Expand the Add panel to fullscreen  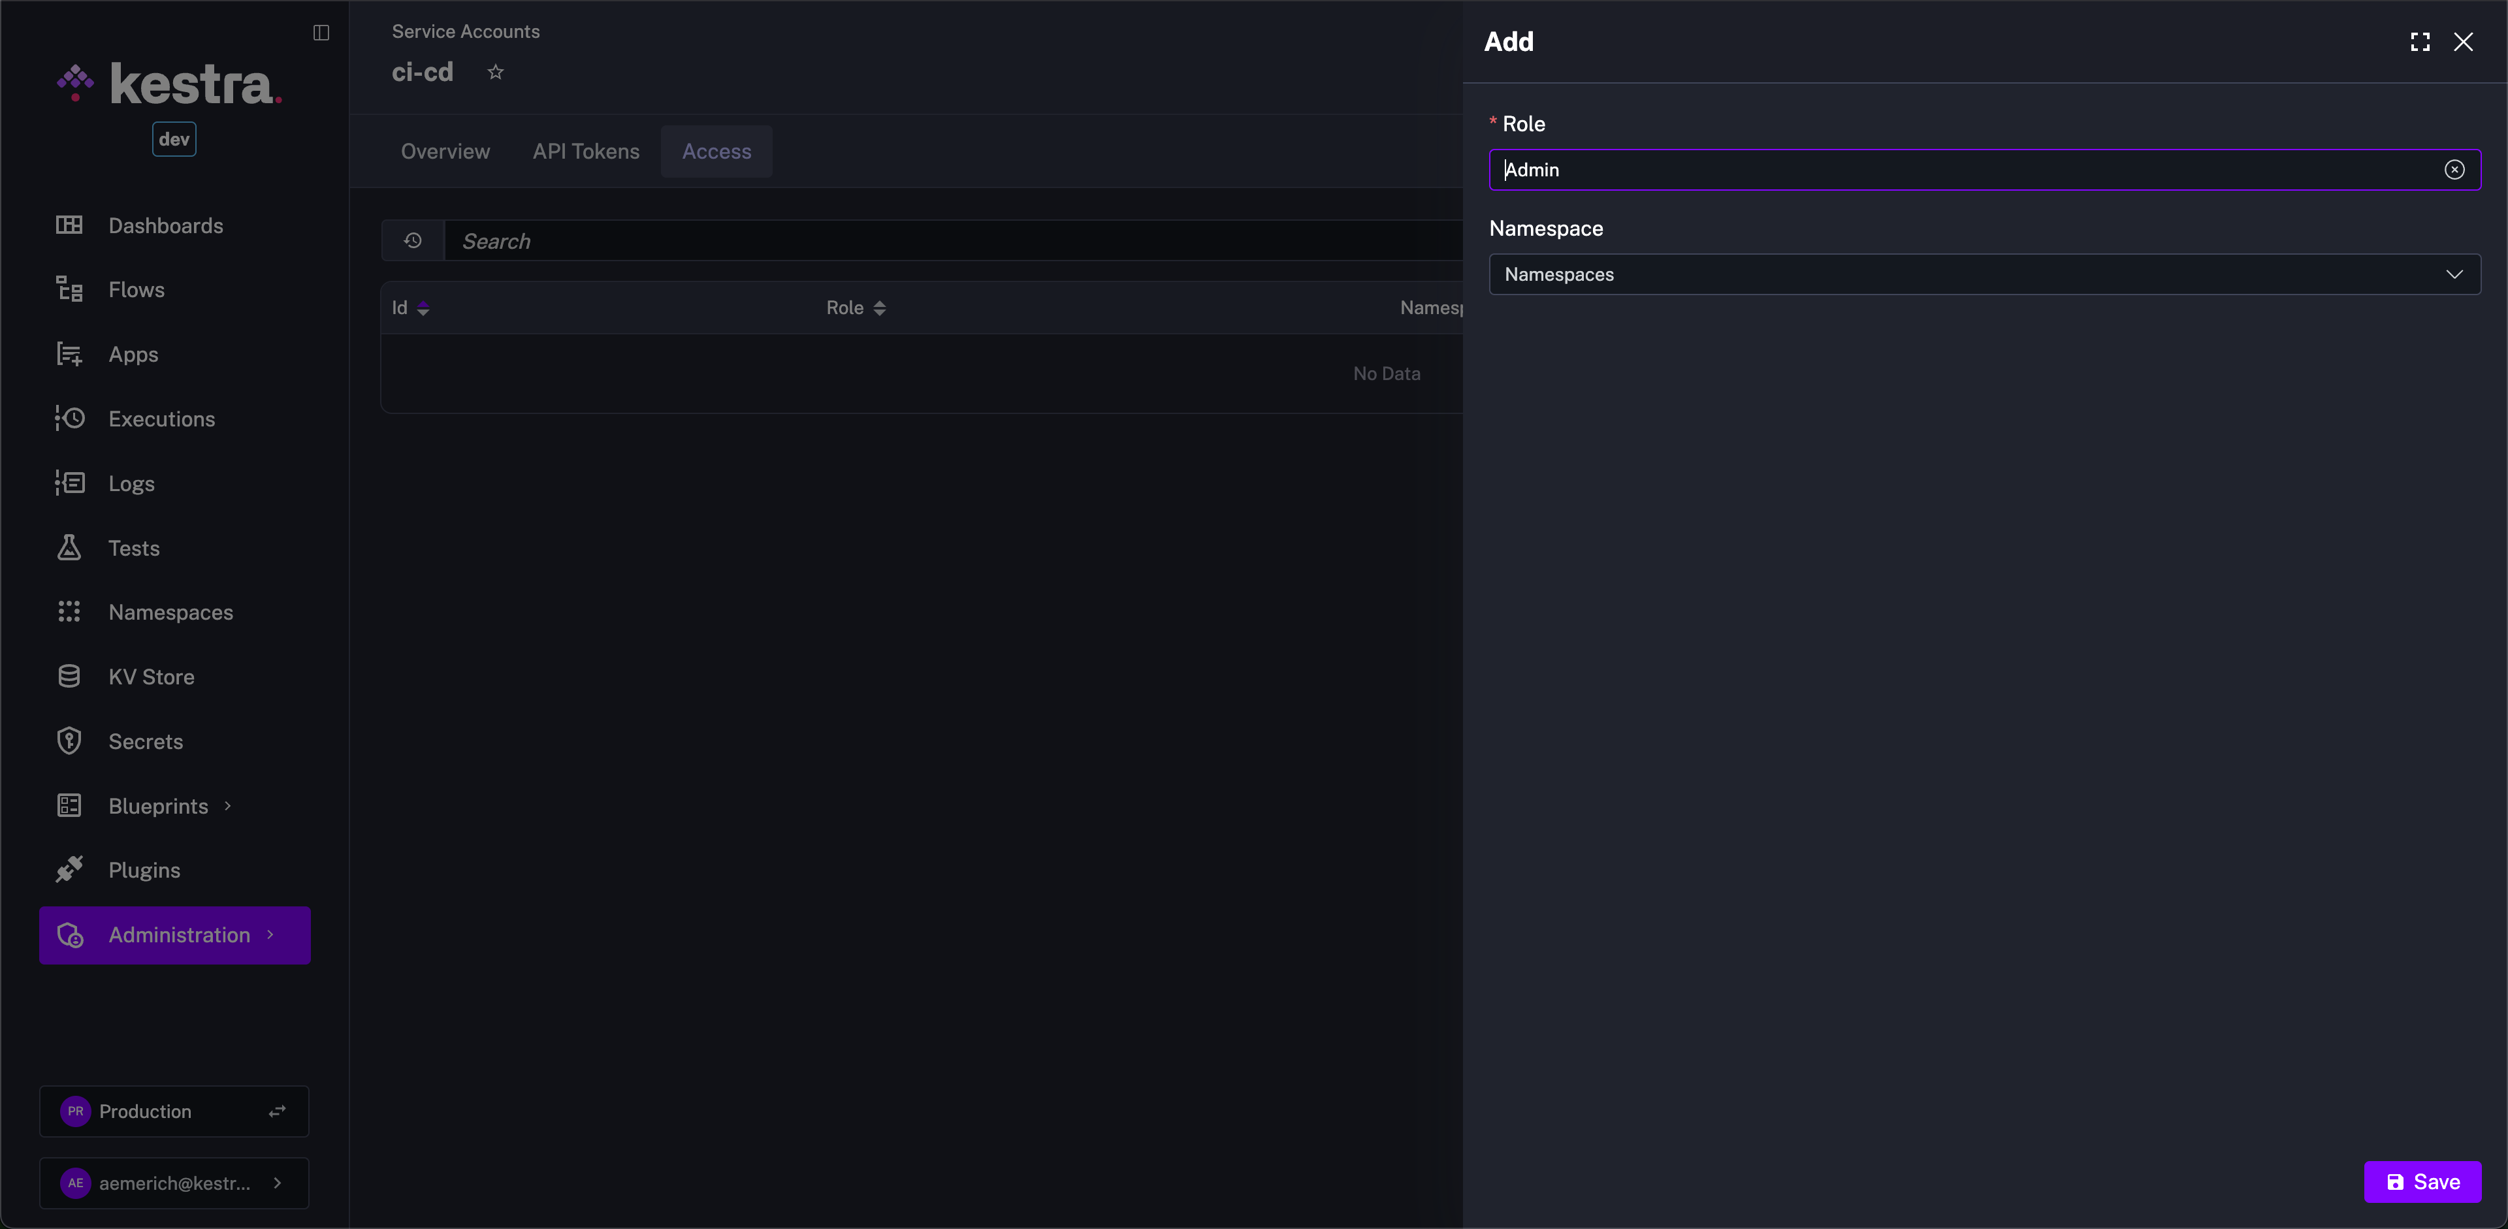click(x=2419, y=42)
